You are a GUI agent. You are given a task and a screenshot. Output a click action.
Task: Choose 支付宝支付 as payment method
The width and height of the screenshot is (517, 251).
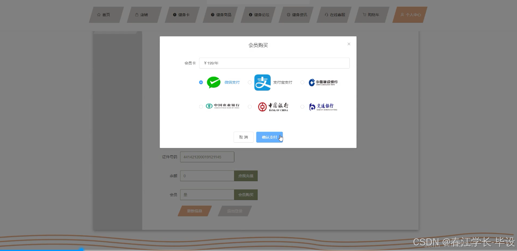[x=249, y=82]
